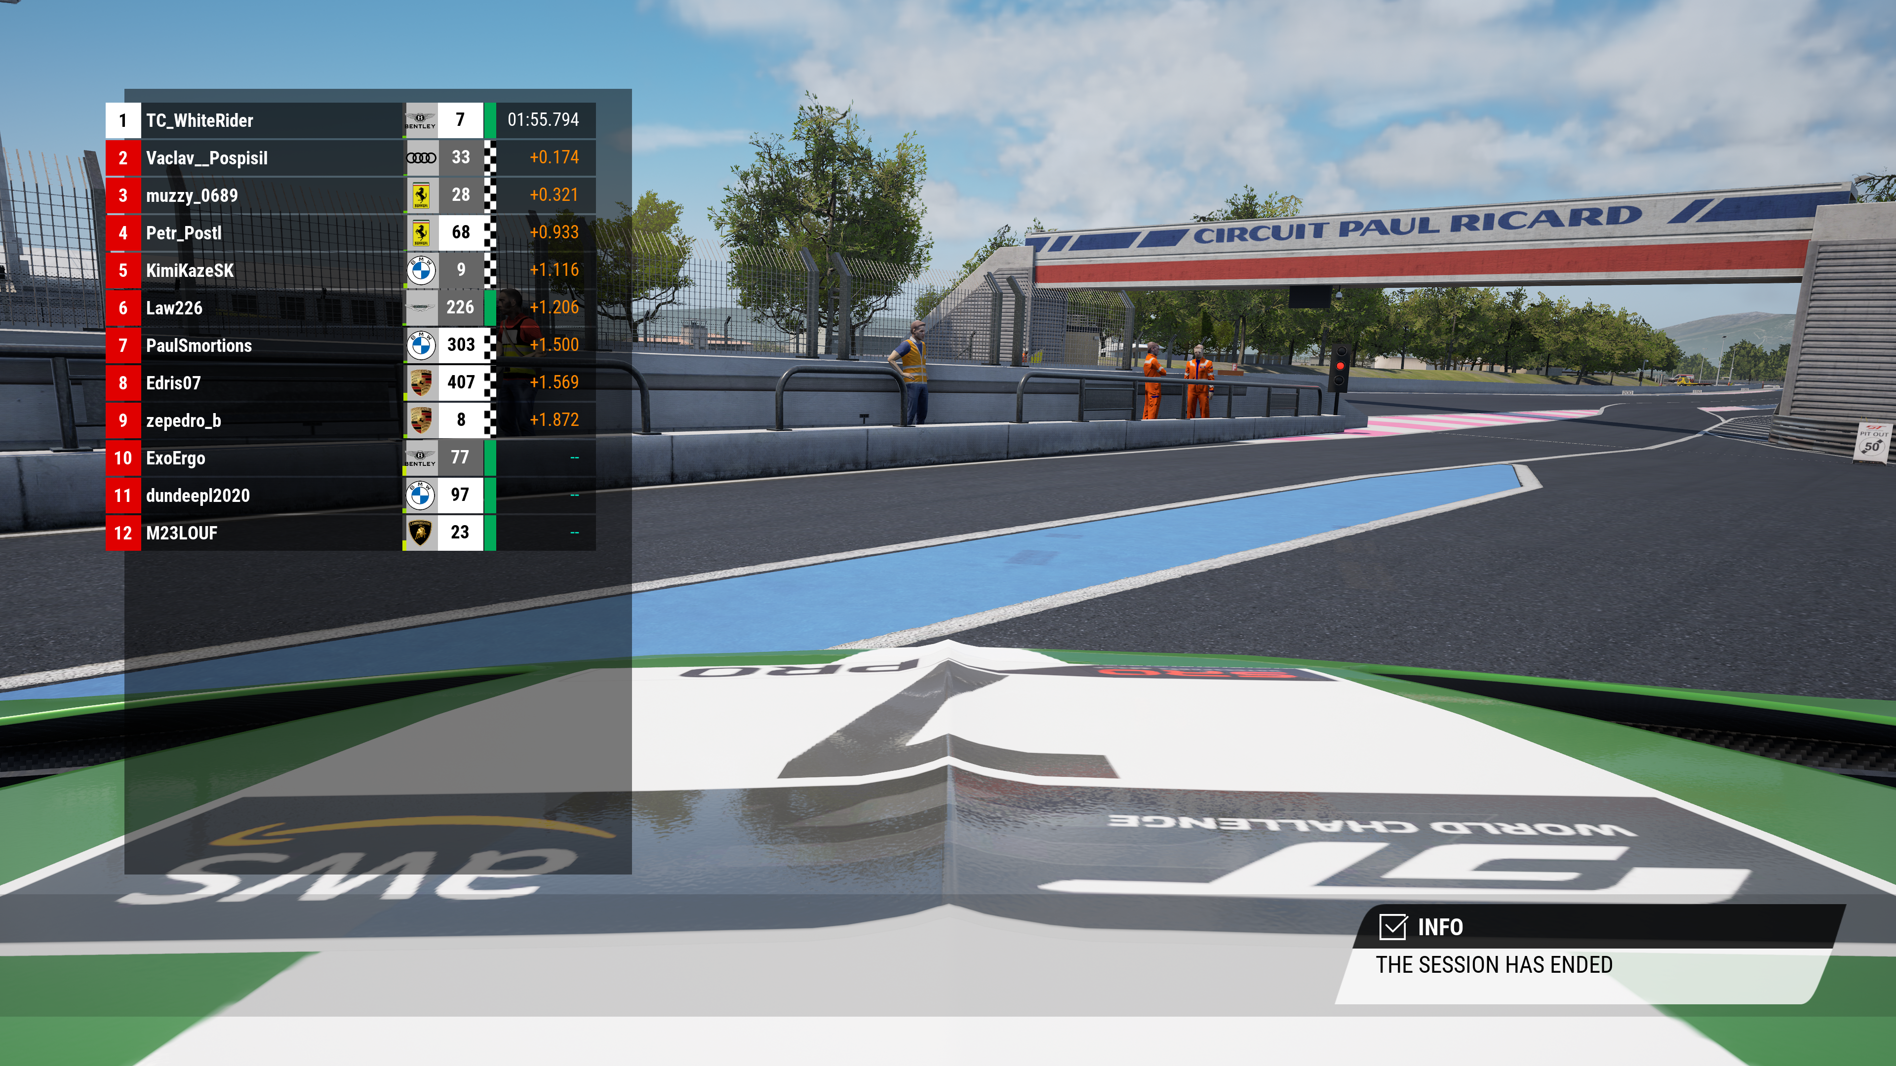Click the Ferrari logo beside Petr_Postl

click(421, 232)
